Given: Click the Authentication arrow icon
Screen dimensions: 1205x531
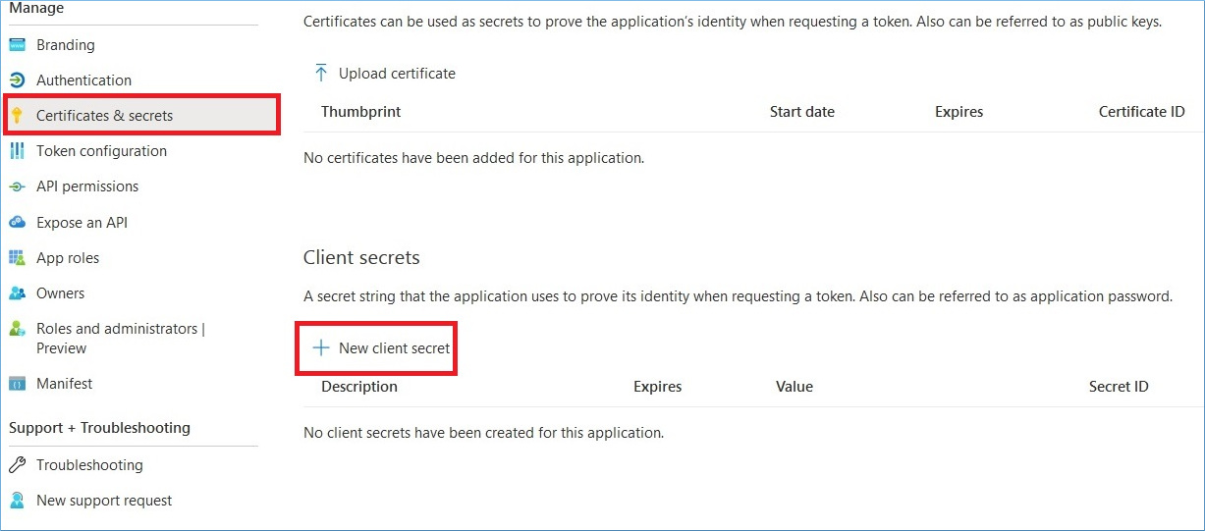Looking at the screenshot, I should pos(17,80).
